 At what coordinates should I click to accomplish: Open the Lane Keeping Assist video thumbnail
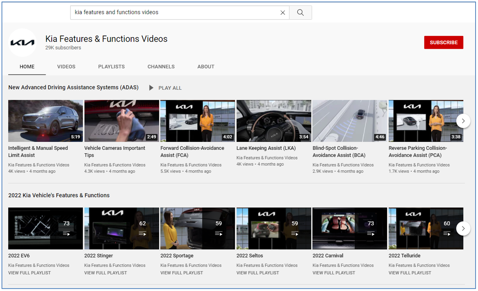(274, 121)
